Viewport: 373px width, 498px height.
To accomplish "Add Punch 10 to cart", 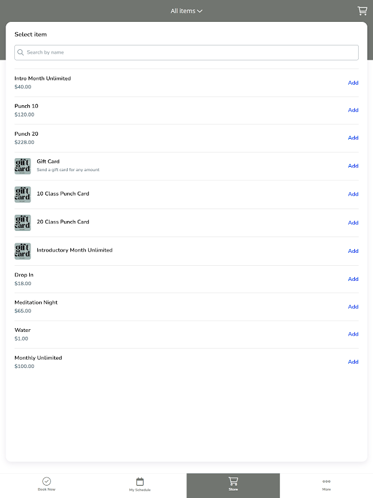I will coord(353,110).
